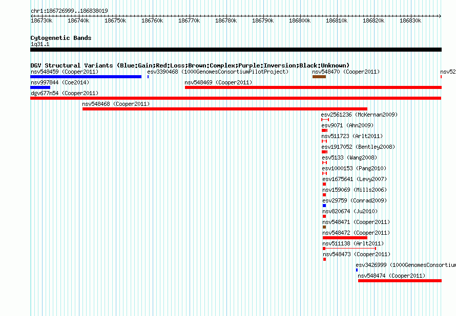Click the nsv548459 (Cooper2011) label
Screen dimensions: 456x316
(x=65, y=72)
